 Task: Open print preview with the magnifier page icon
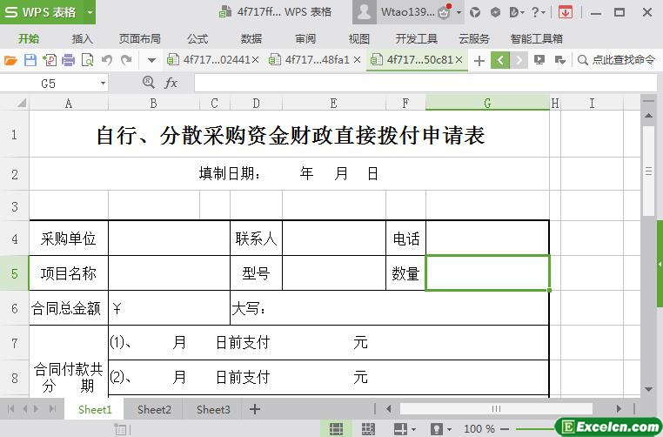pyautogui.click(x=88, y=60)
